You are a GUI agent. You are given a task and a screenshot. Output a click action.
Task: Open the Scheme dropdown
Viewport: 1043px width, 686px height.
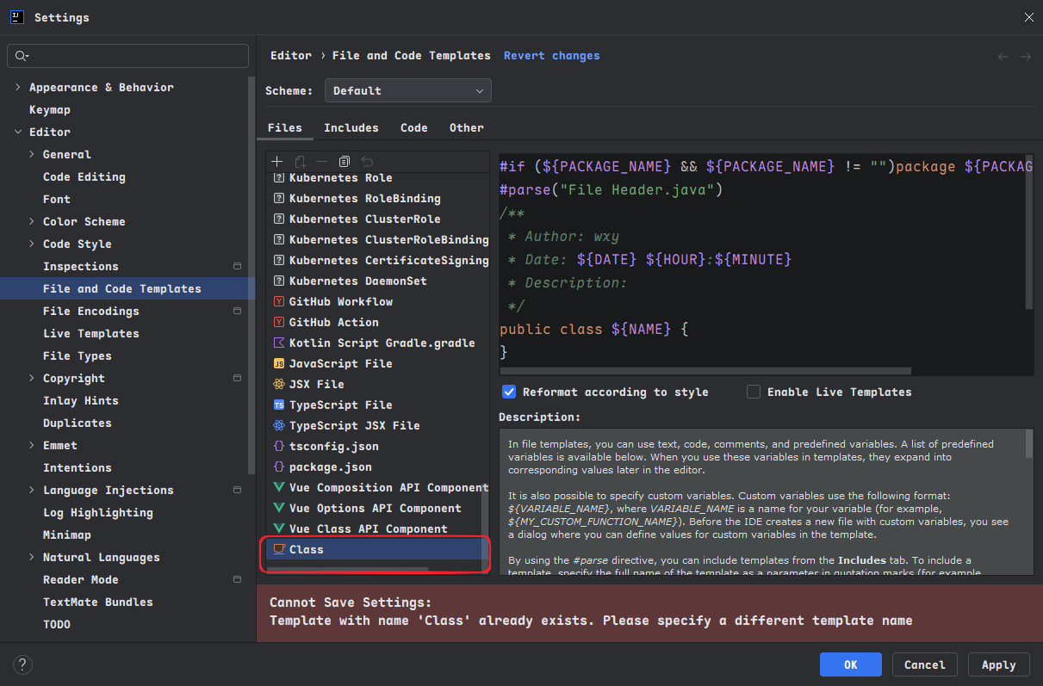coord(407,91)
